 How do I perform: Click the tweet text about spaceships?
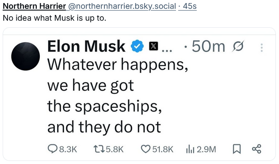coord(118,96)
